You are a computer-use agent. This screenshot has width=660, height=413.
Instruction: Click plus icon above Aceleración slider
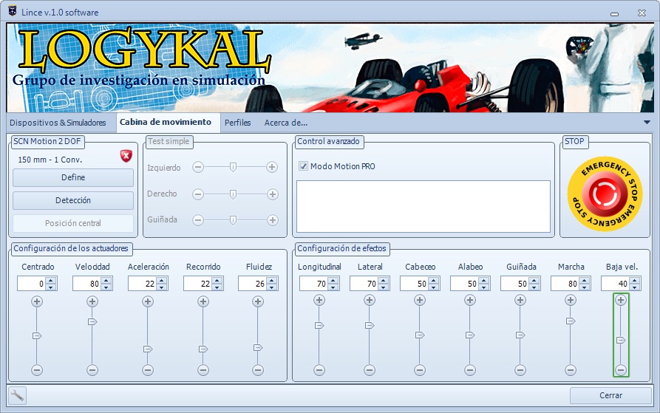tap(147, 301)
